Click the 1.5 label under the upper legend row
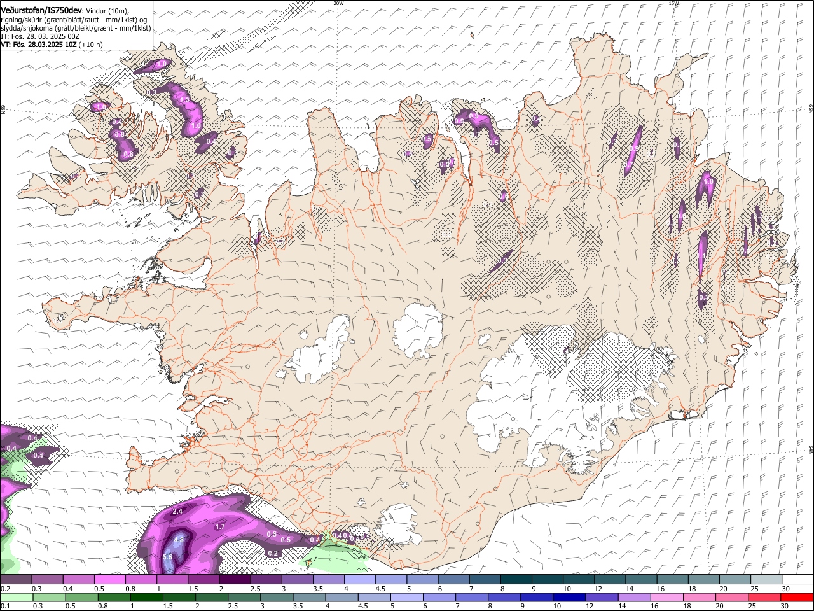Screen dimensions: 814x611 pyautogui.click(x=193, y=589)
